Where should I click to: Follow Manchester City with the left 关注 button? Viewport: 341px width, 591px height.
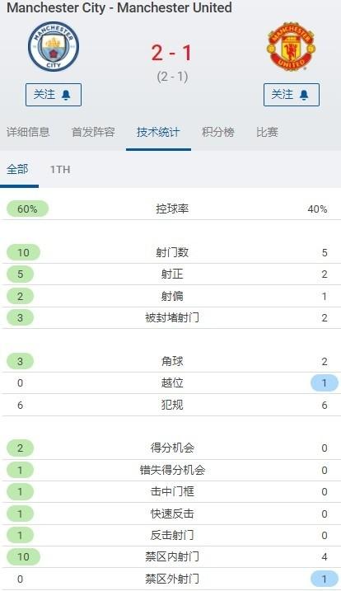tap(54, 95)
